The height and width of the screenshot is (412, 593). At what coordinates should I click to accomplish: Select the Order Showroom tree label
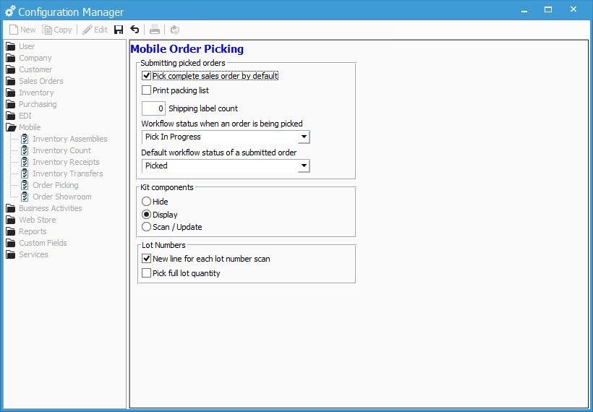coord(62,197)
